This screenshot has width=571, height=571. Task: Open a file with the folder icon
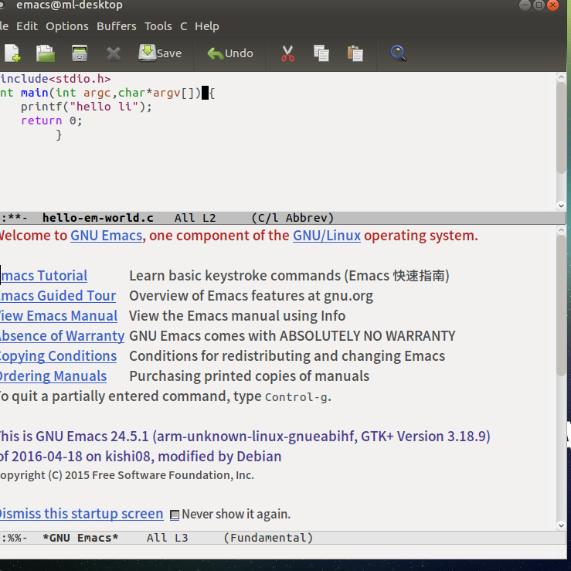pyautogui.click(x=46, y=53)
